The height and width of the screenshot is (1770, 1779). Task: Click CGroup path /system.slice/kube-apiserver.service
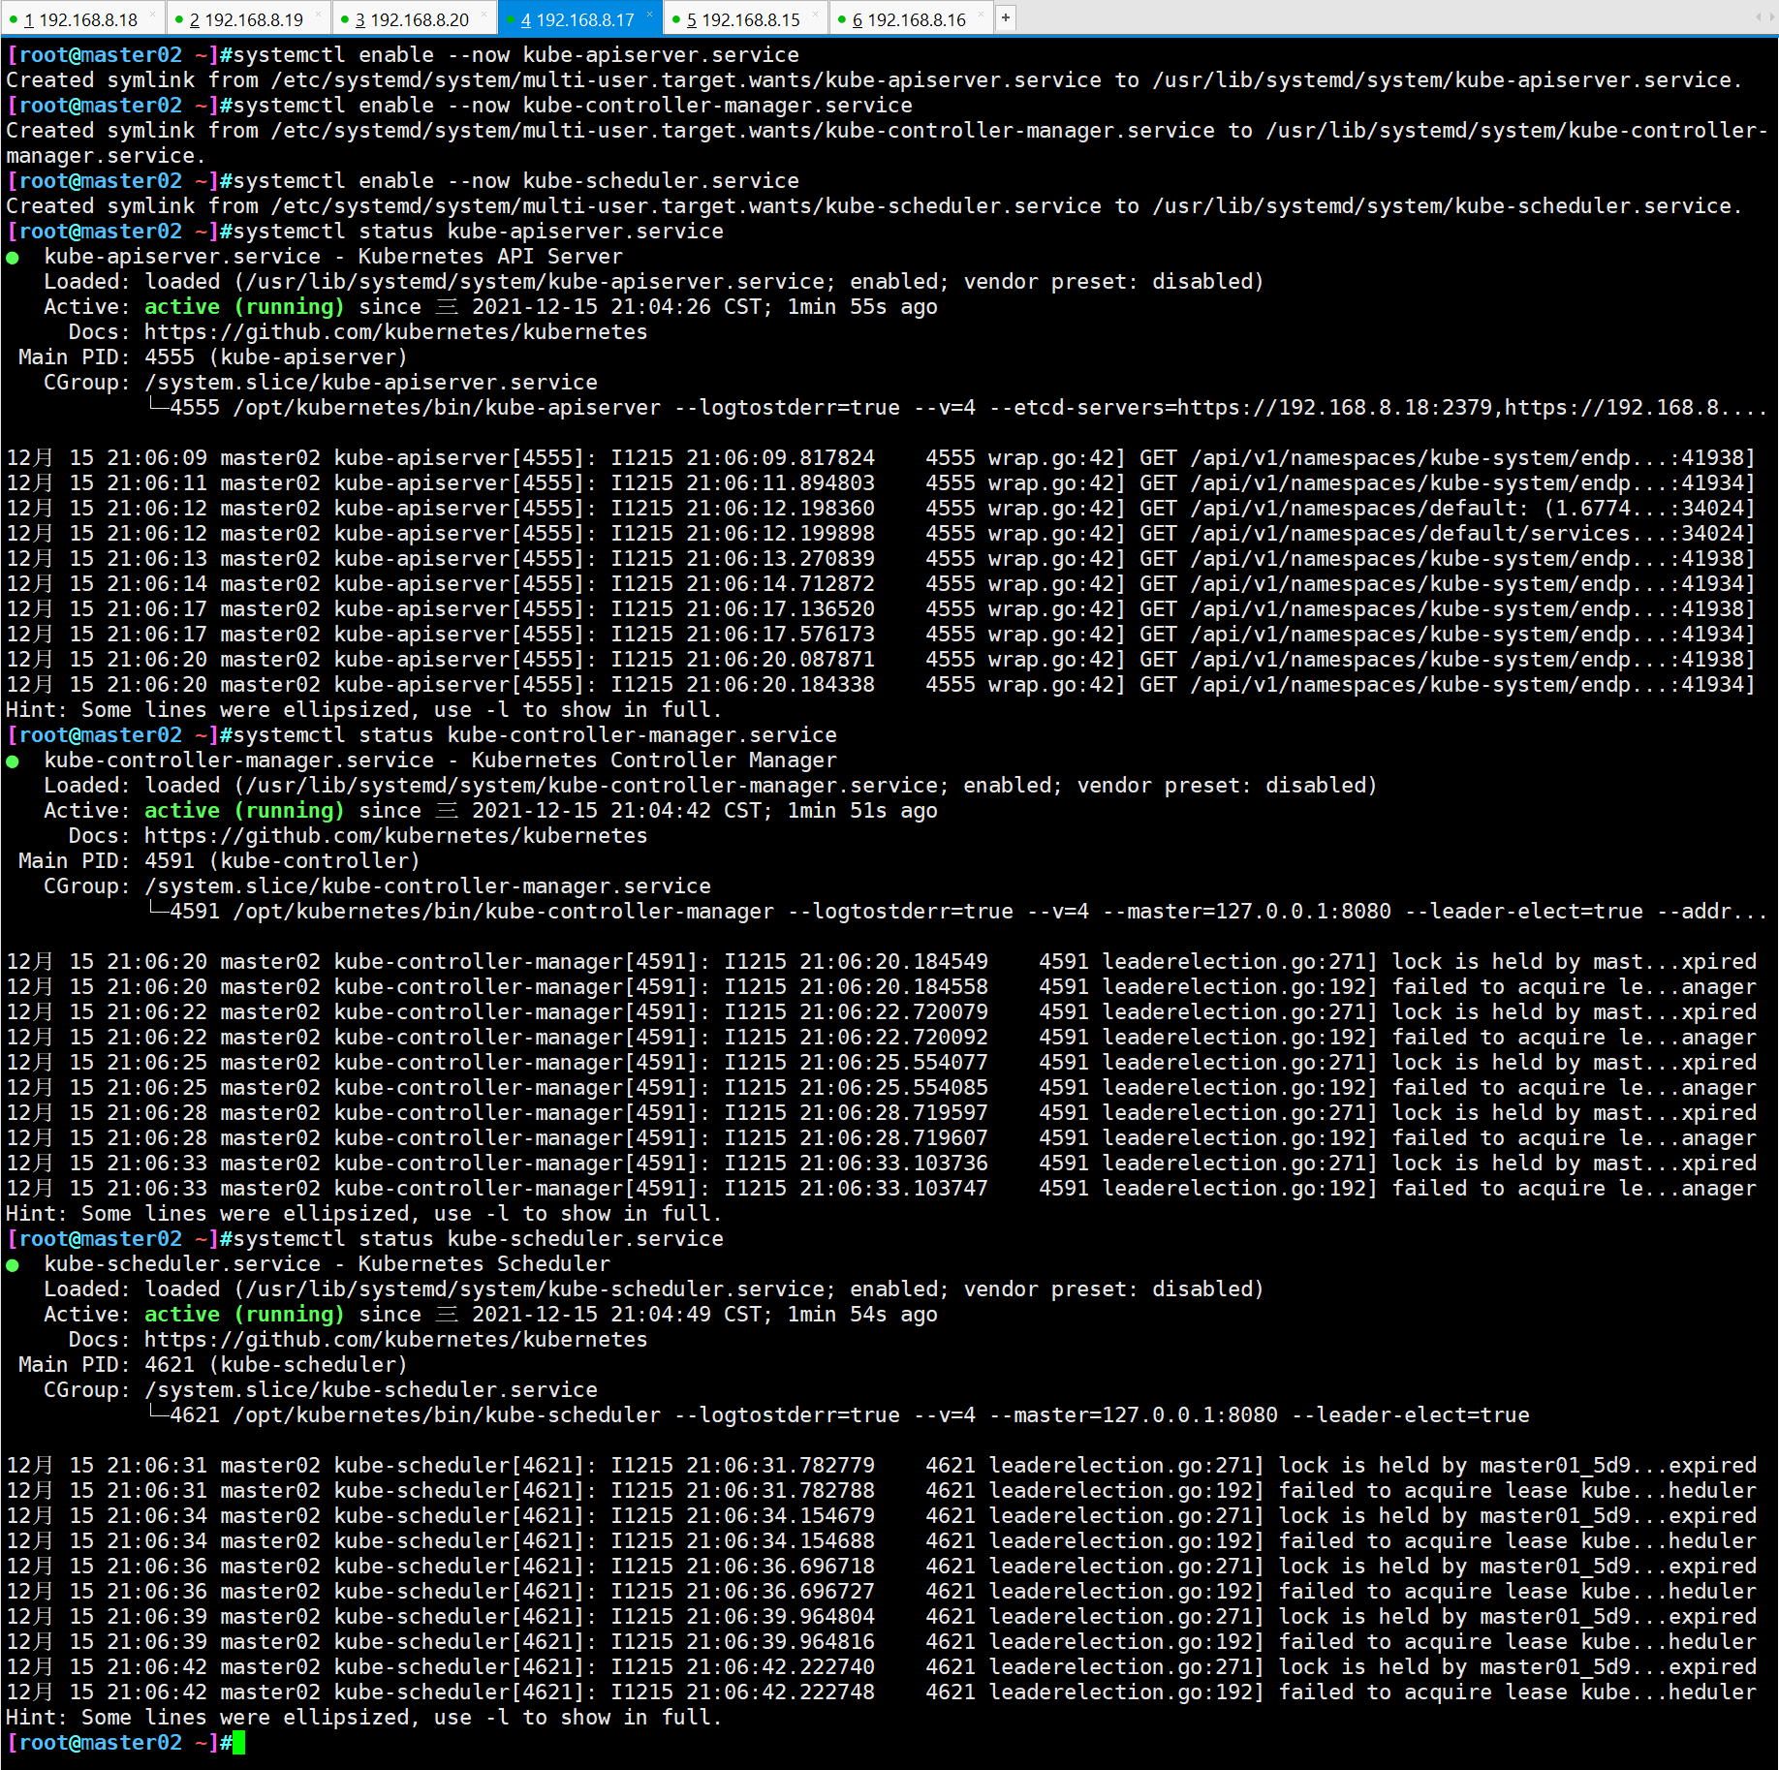pyautogui.click(x=371, y=383)
